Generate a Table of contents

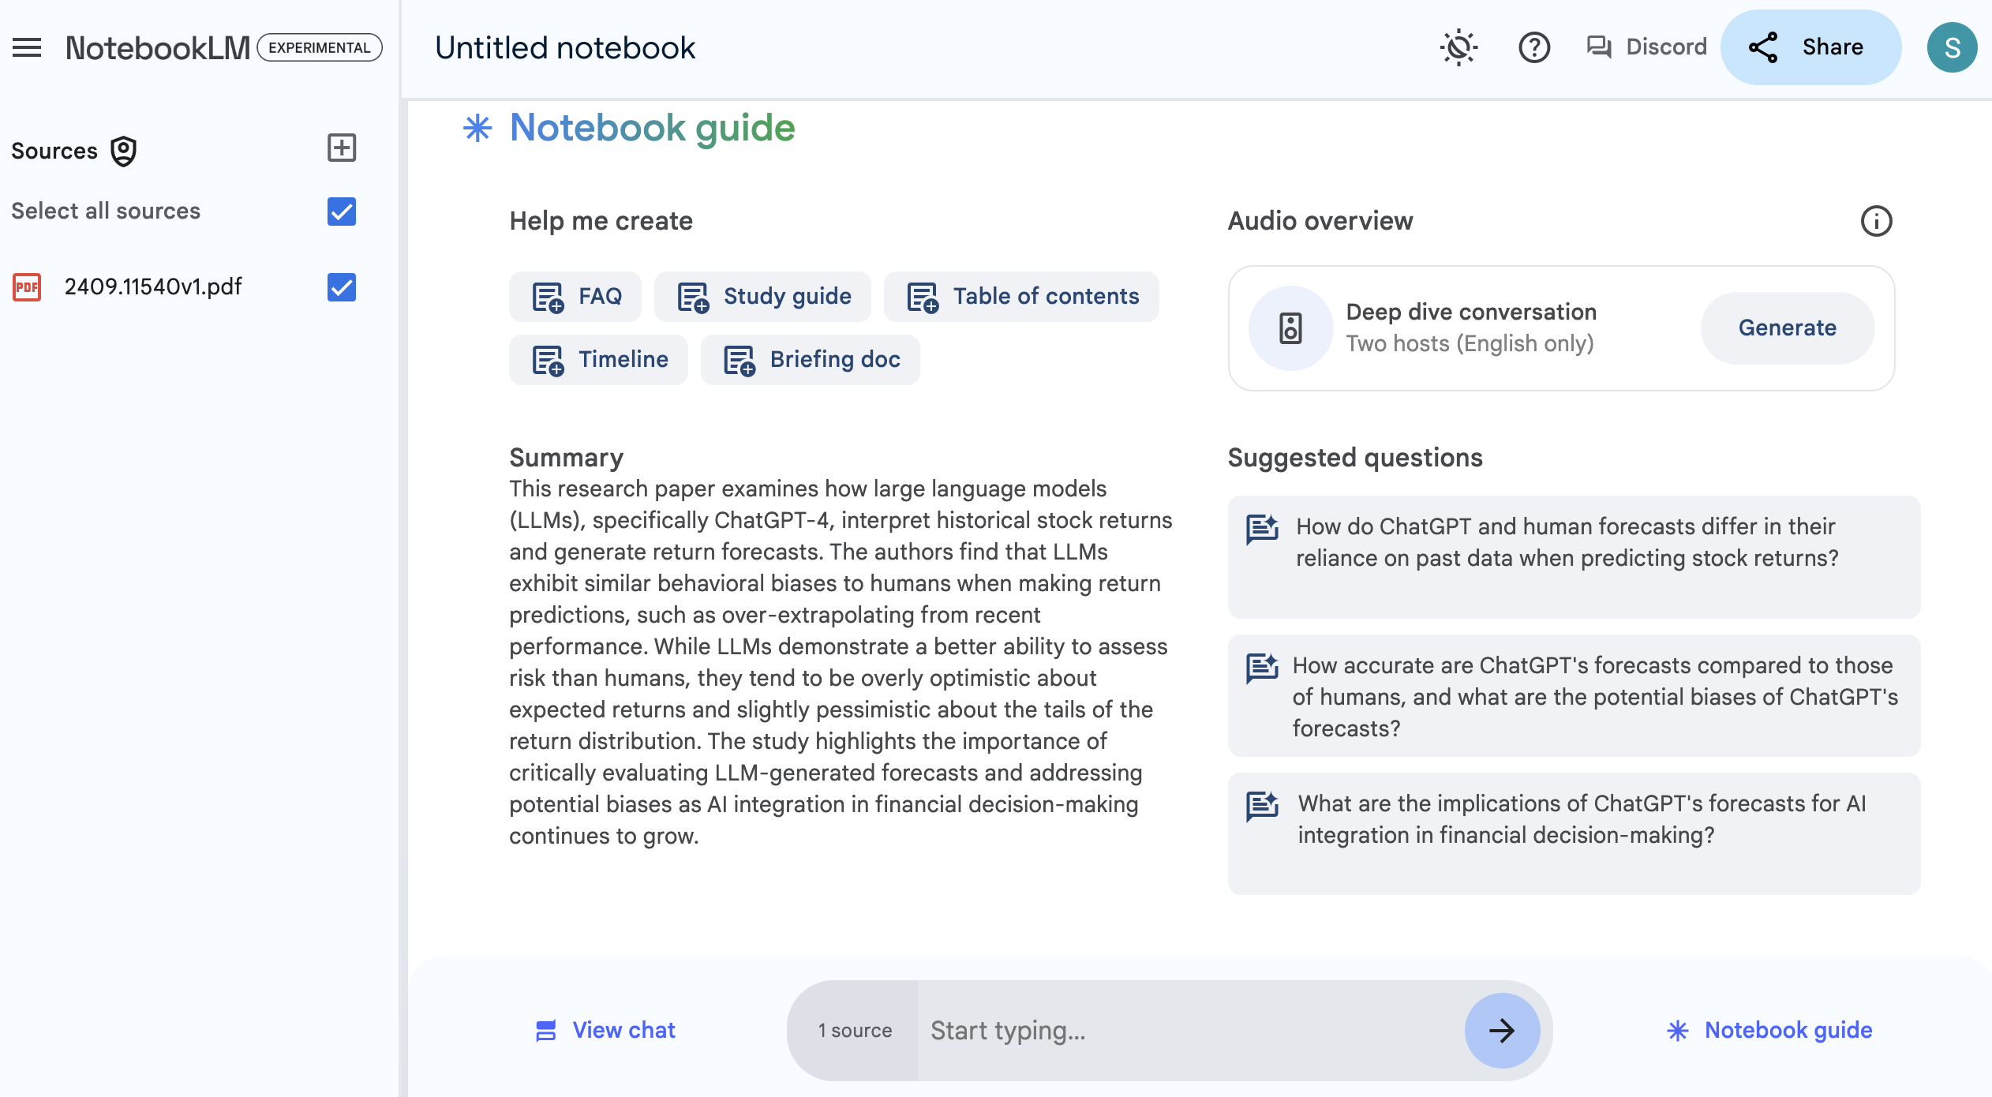(1021, 297)
